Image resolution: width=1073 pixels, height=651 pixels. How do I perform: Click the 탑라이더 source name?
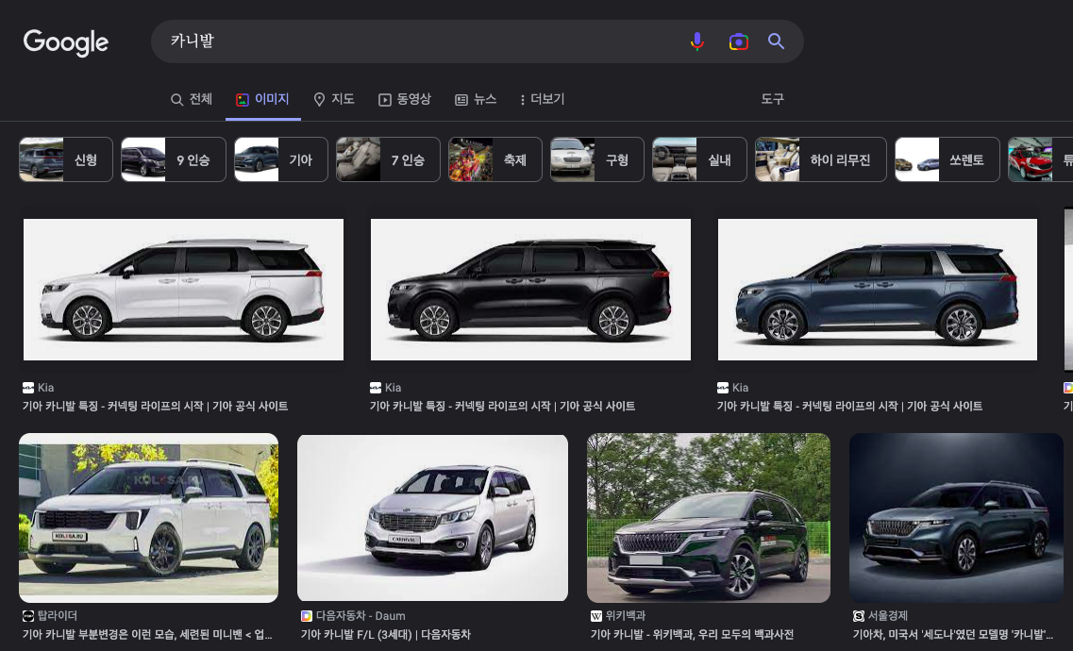point(58,616)
